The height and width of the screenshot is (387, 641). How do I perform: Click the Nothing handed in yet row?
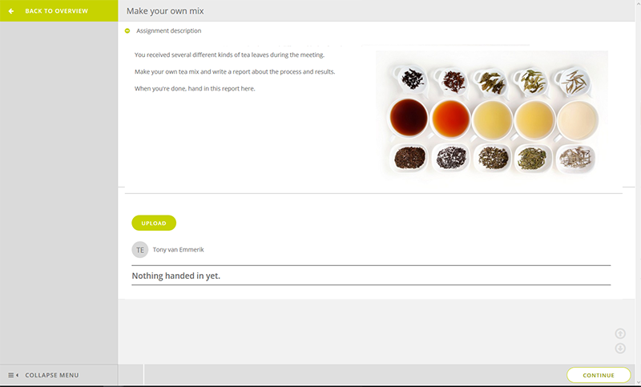pos(371,276)
